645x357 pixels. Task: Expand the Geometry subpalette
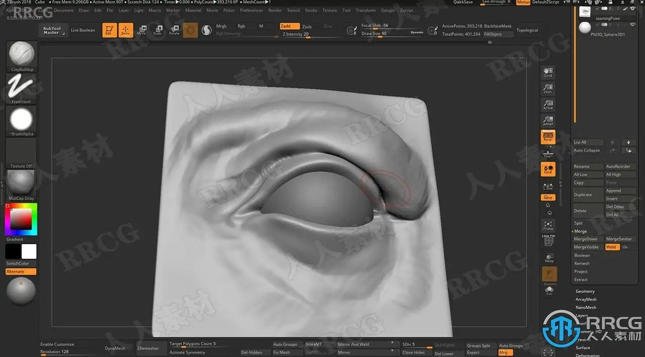585,291
